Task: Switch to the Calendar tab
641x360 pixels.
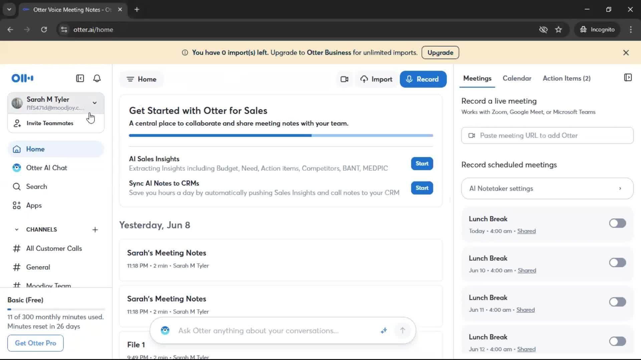Action: coord(517,78)
